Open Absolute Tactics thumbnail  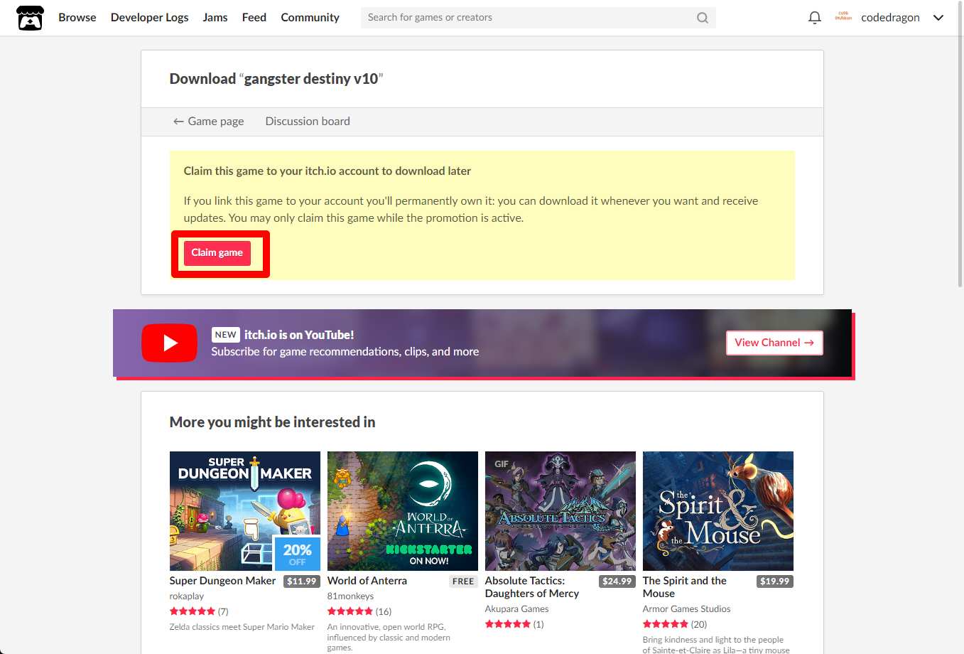[x=560, y=511]
